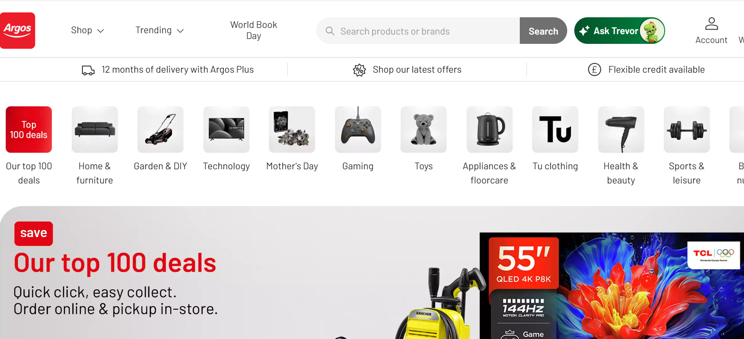This screenshot has width=744, height=339.
Task: Select the Garden & DIY lawnmower icon
Action: click(160, 129)
